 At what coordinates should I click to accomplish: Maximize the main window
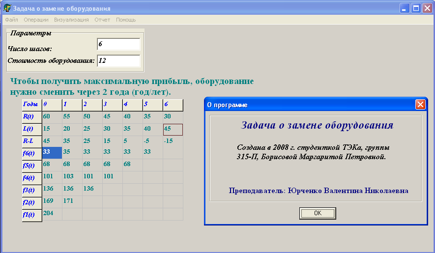416,8
